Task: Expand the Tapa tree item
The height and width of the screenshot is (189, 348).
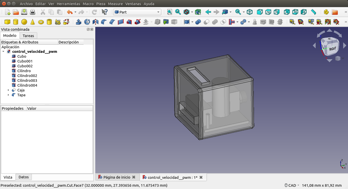Action: click(x=8, y=95)
